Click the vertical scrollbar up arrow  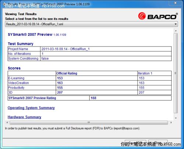click(176, 31)
